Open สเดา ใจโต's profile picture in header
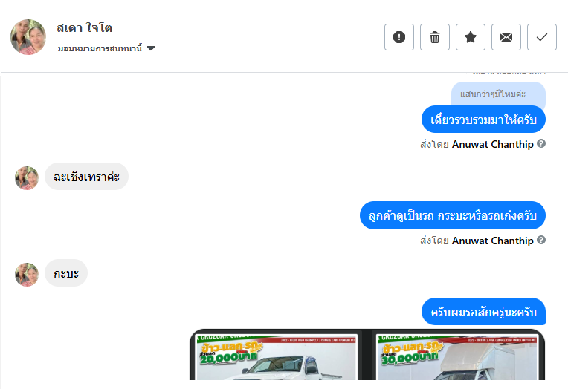The width and height of the screenshot is (568, 389). pyautogui.click(x=28, y=37)
